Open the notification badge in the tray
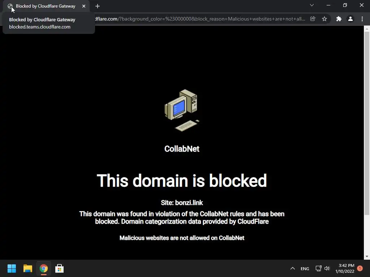The image size is (370, 277). pyautogui.click(x=360, y=268)
